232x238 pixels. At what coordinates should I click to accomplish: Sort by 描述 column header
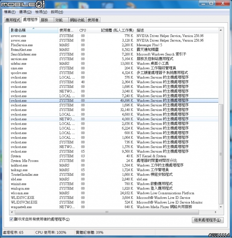pos(177,30)
